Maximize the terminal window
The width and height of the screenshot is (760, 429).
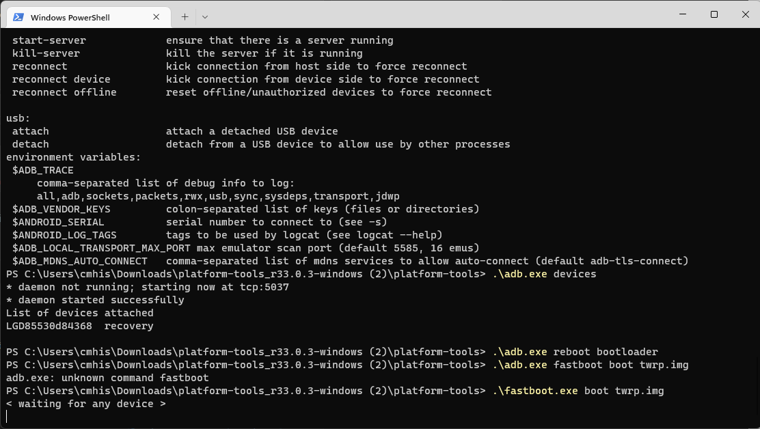pos(714,14)
